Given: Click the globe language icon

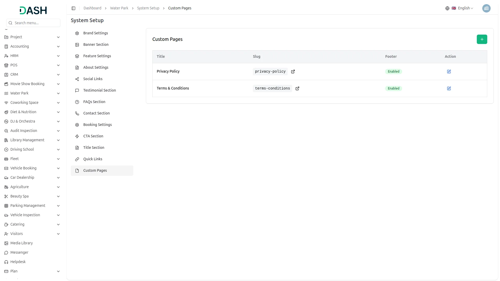Looking at the screenshot, I should 447,8.
